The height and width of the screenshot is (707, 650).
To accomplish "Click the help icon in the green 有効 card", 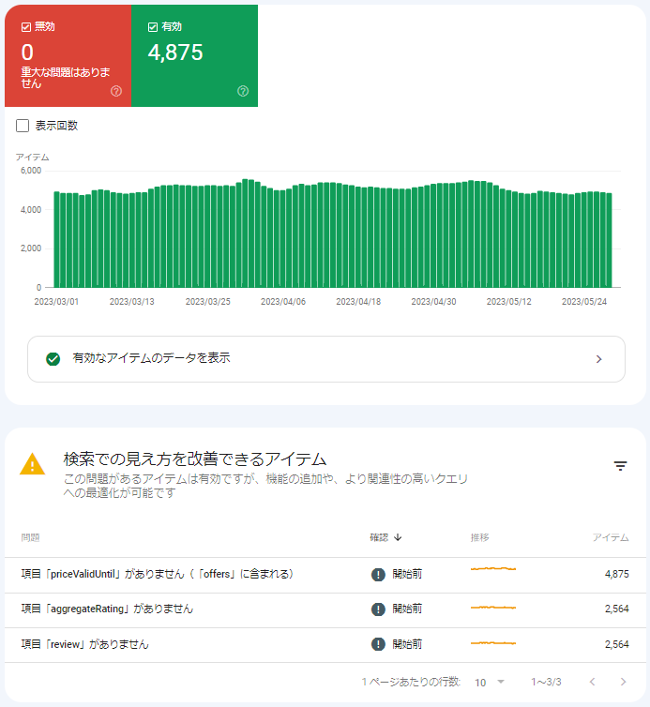I will click(243, 91).
